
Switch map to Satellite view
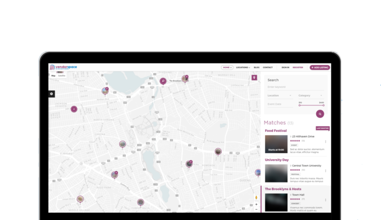click(x=62, y=76)
